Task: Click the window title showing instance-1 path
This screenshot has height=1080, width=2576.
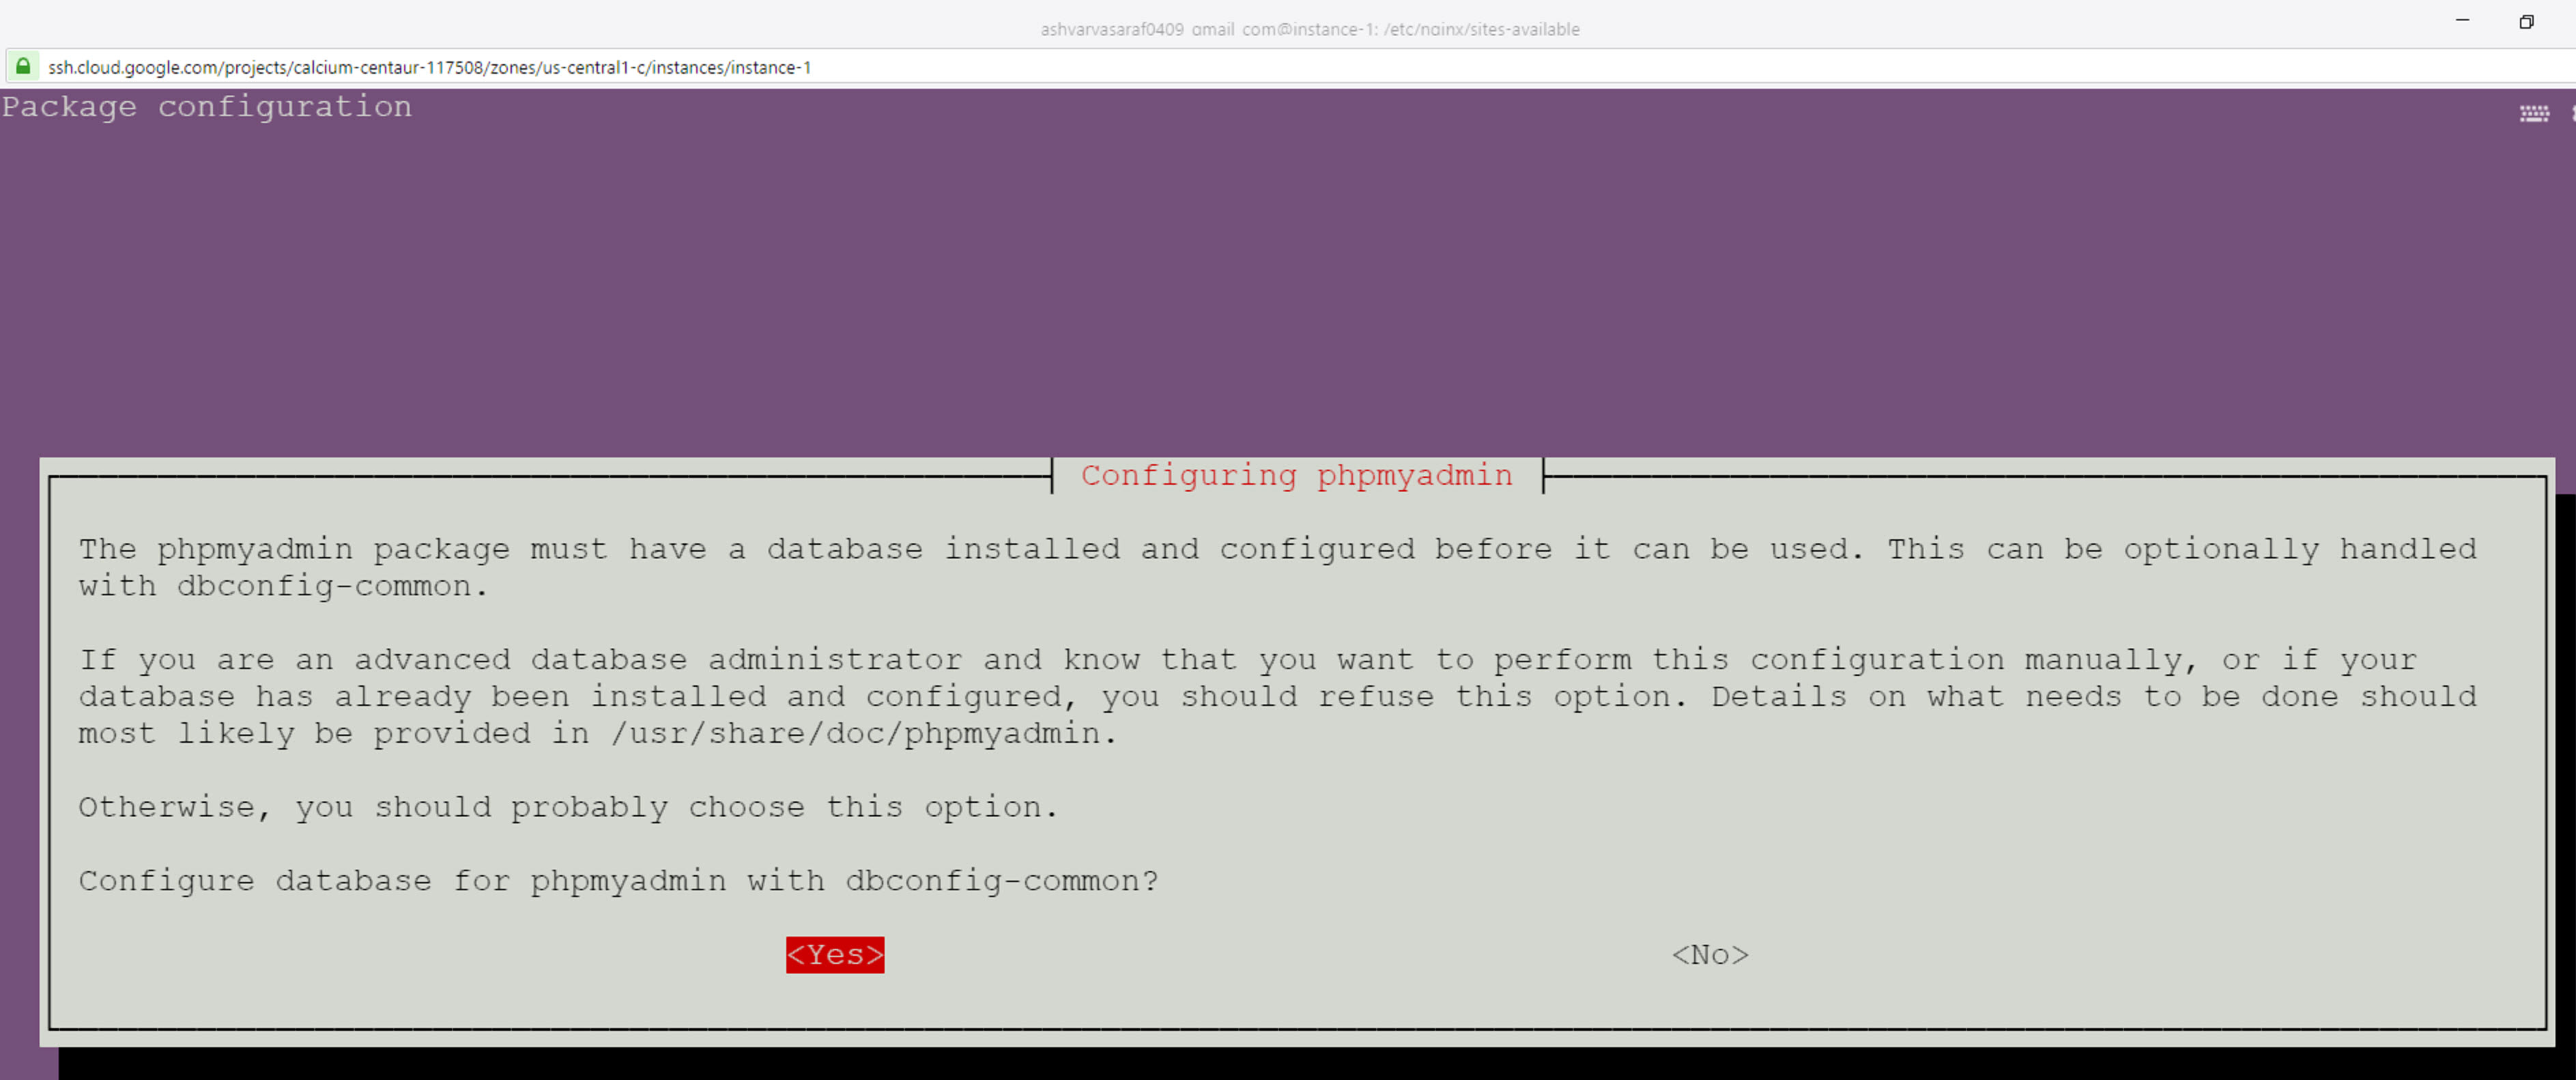Action: (x=1310, y=29)
